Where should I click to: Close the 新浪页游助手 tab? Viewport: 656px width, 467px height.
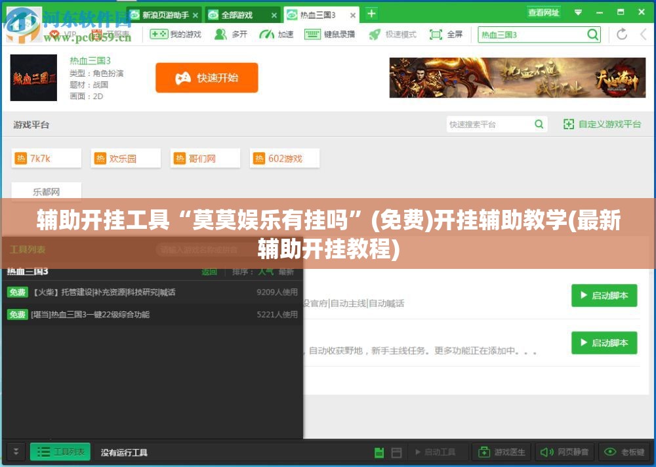pyautogui.click(x=195, y=16)
